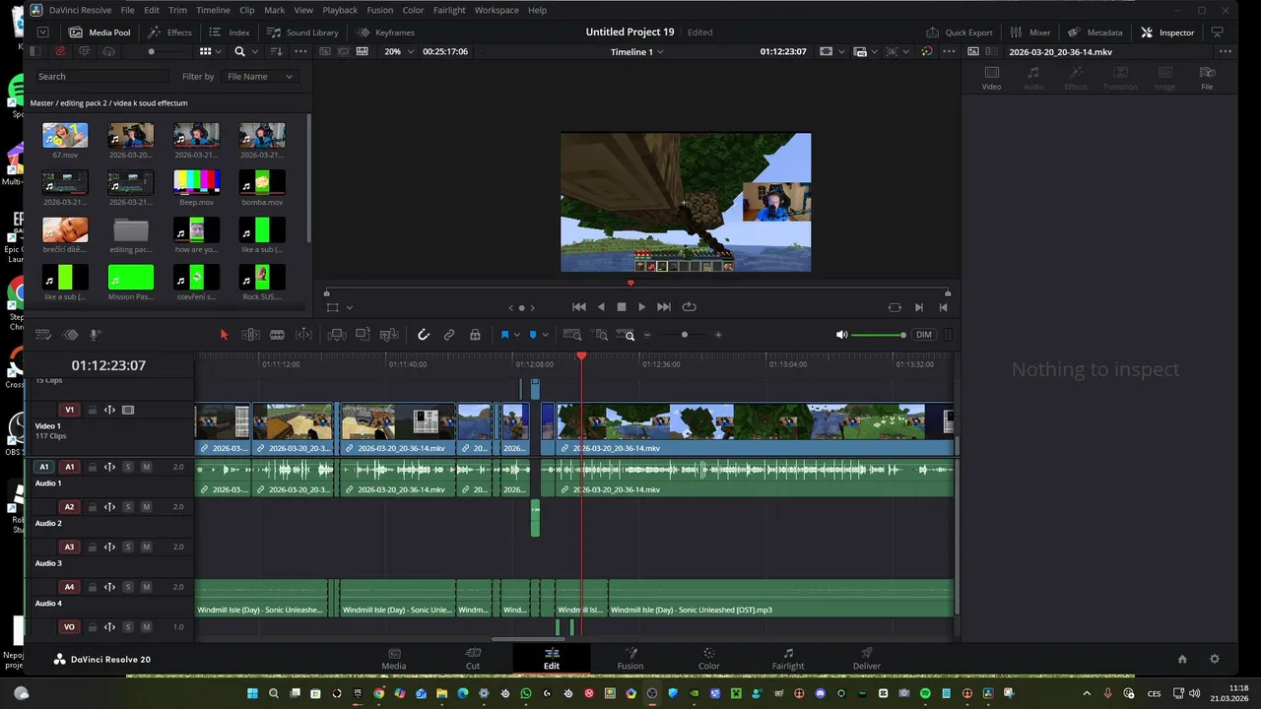Toggle the magnet Snapping icon
1261x709 pixels.
[x=424, y=335]
